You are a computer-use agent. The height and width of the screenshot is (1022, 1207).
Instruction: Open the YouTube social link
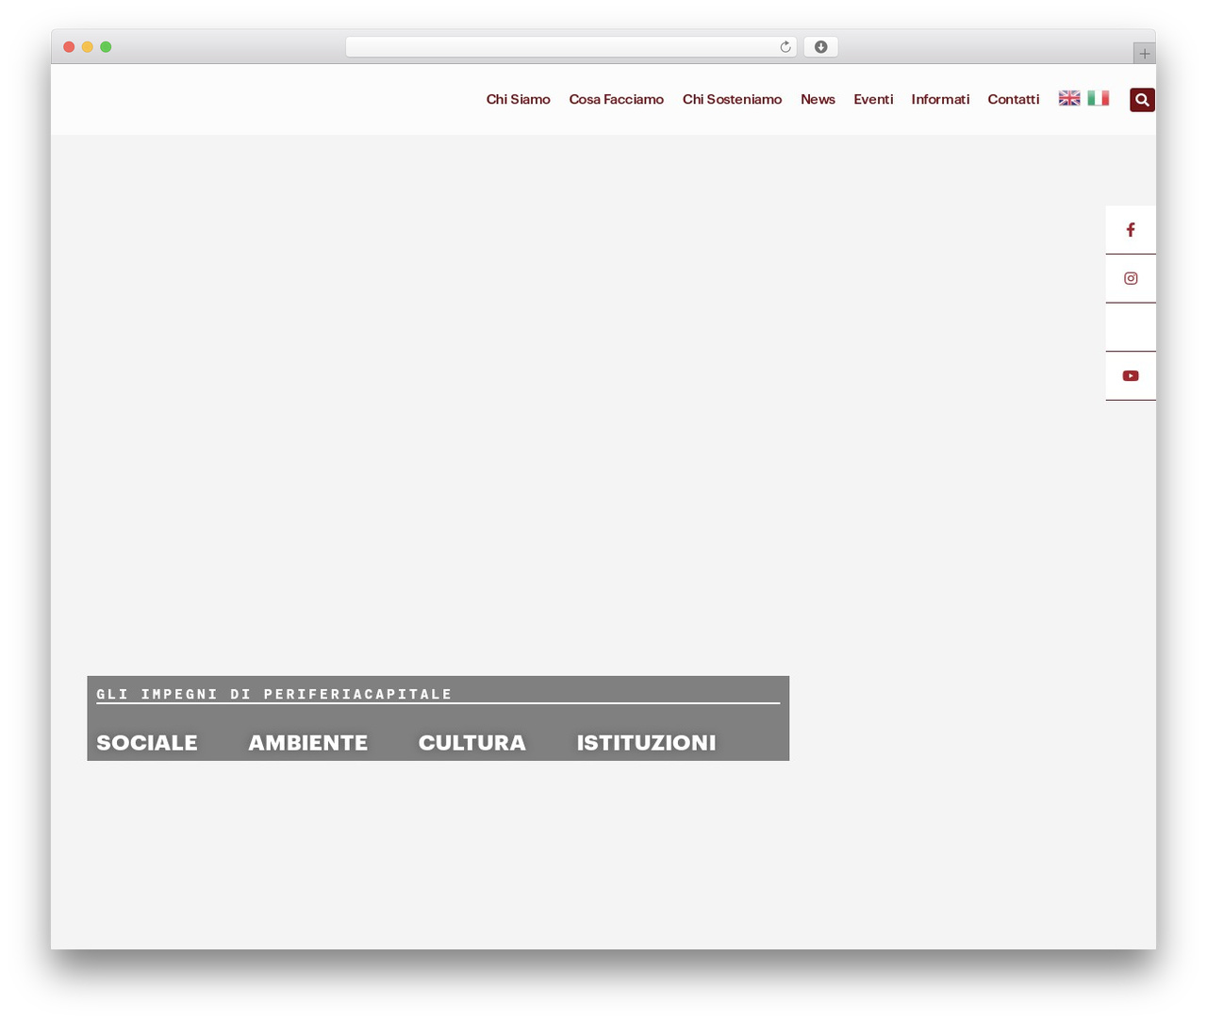(1131, 375)
